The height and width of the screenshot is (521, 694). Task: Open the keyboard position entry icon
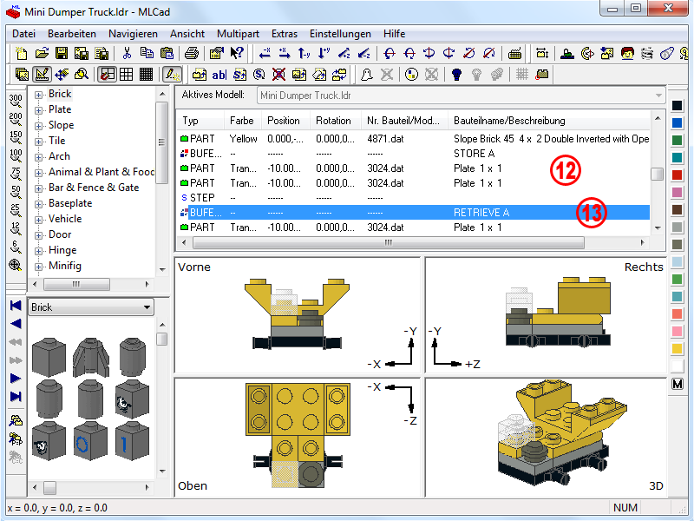coord(514,54)
